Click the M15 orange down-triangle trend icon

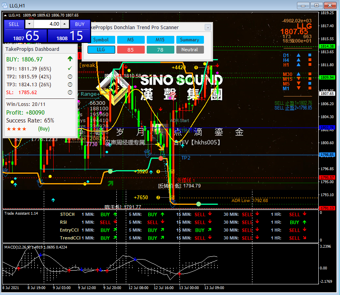pyautogui.click(x=299, y=79)
